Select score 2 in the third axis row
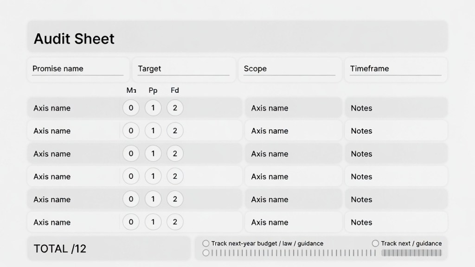The height and width of the screenshot is (267, 475). 175,154
